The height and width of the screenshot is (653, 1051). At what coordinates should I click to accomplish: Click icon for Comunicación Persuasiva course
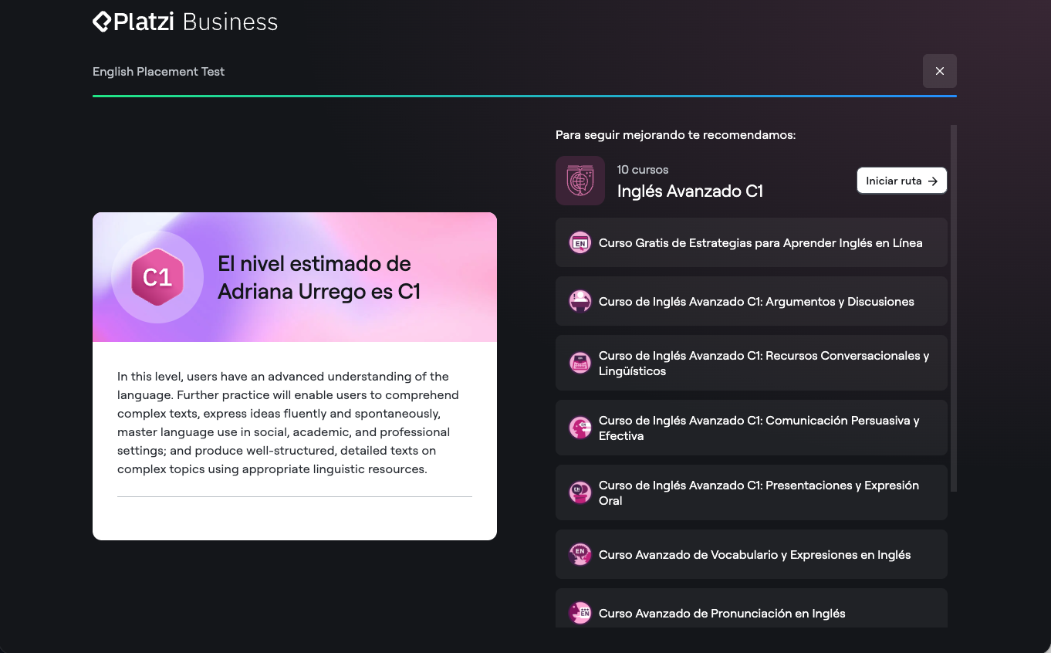[x=580, y=428]
